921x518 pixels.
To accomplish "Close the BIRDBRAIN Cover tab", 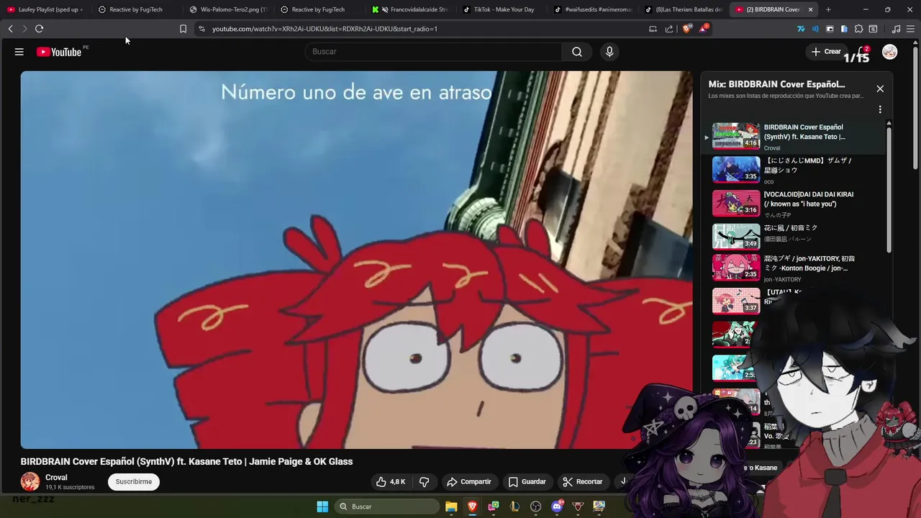I will pyautogui.click(x=811, y=9).
